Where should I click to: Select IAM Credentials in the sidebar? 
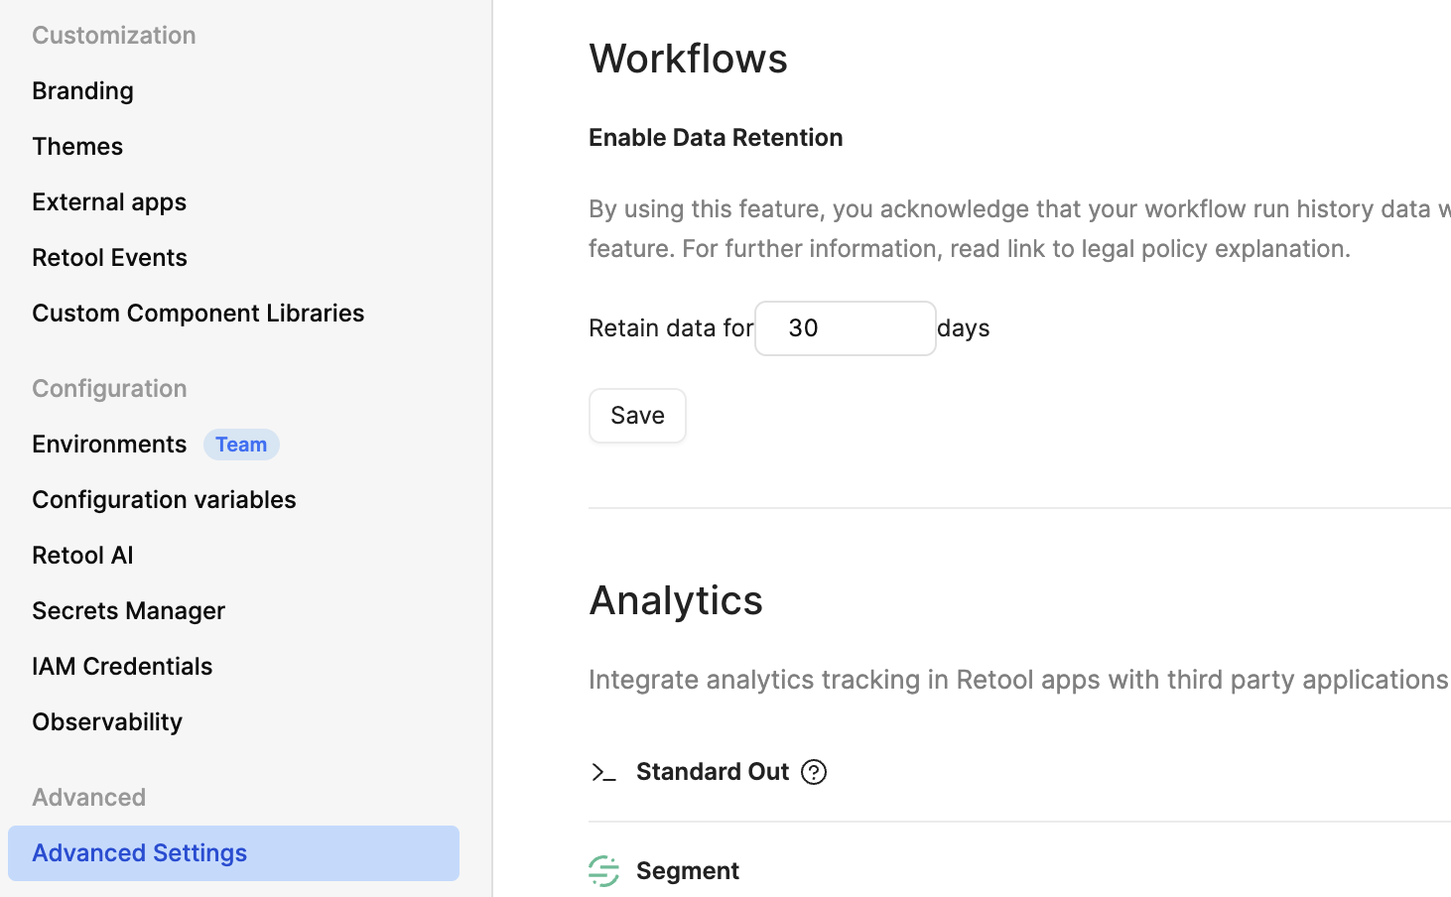(x=122, y=666)
